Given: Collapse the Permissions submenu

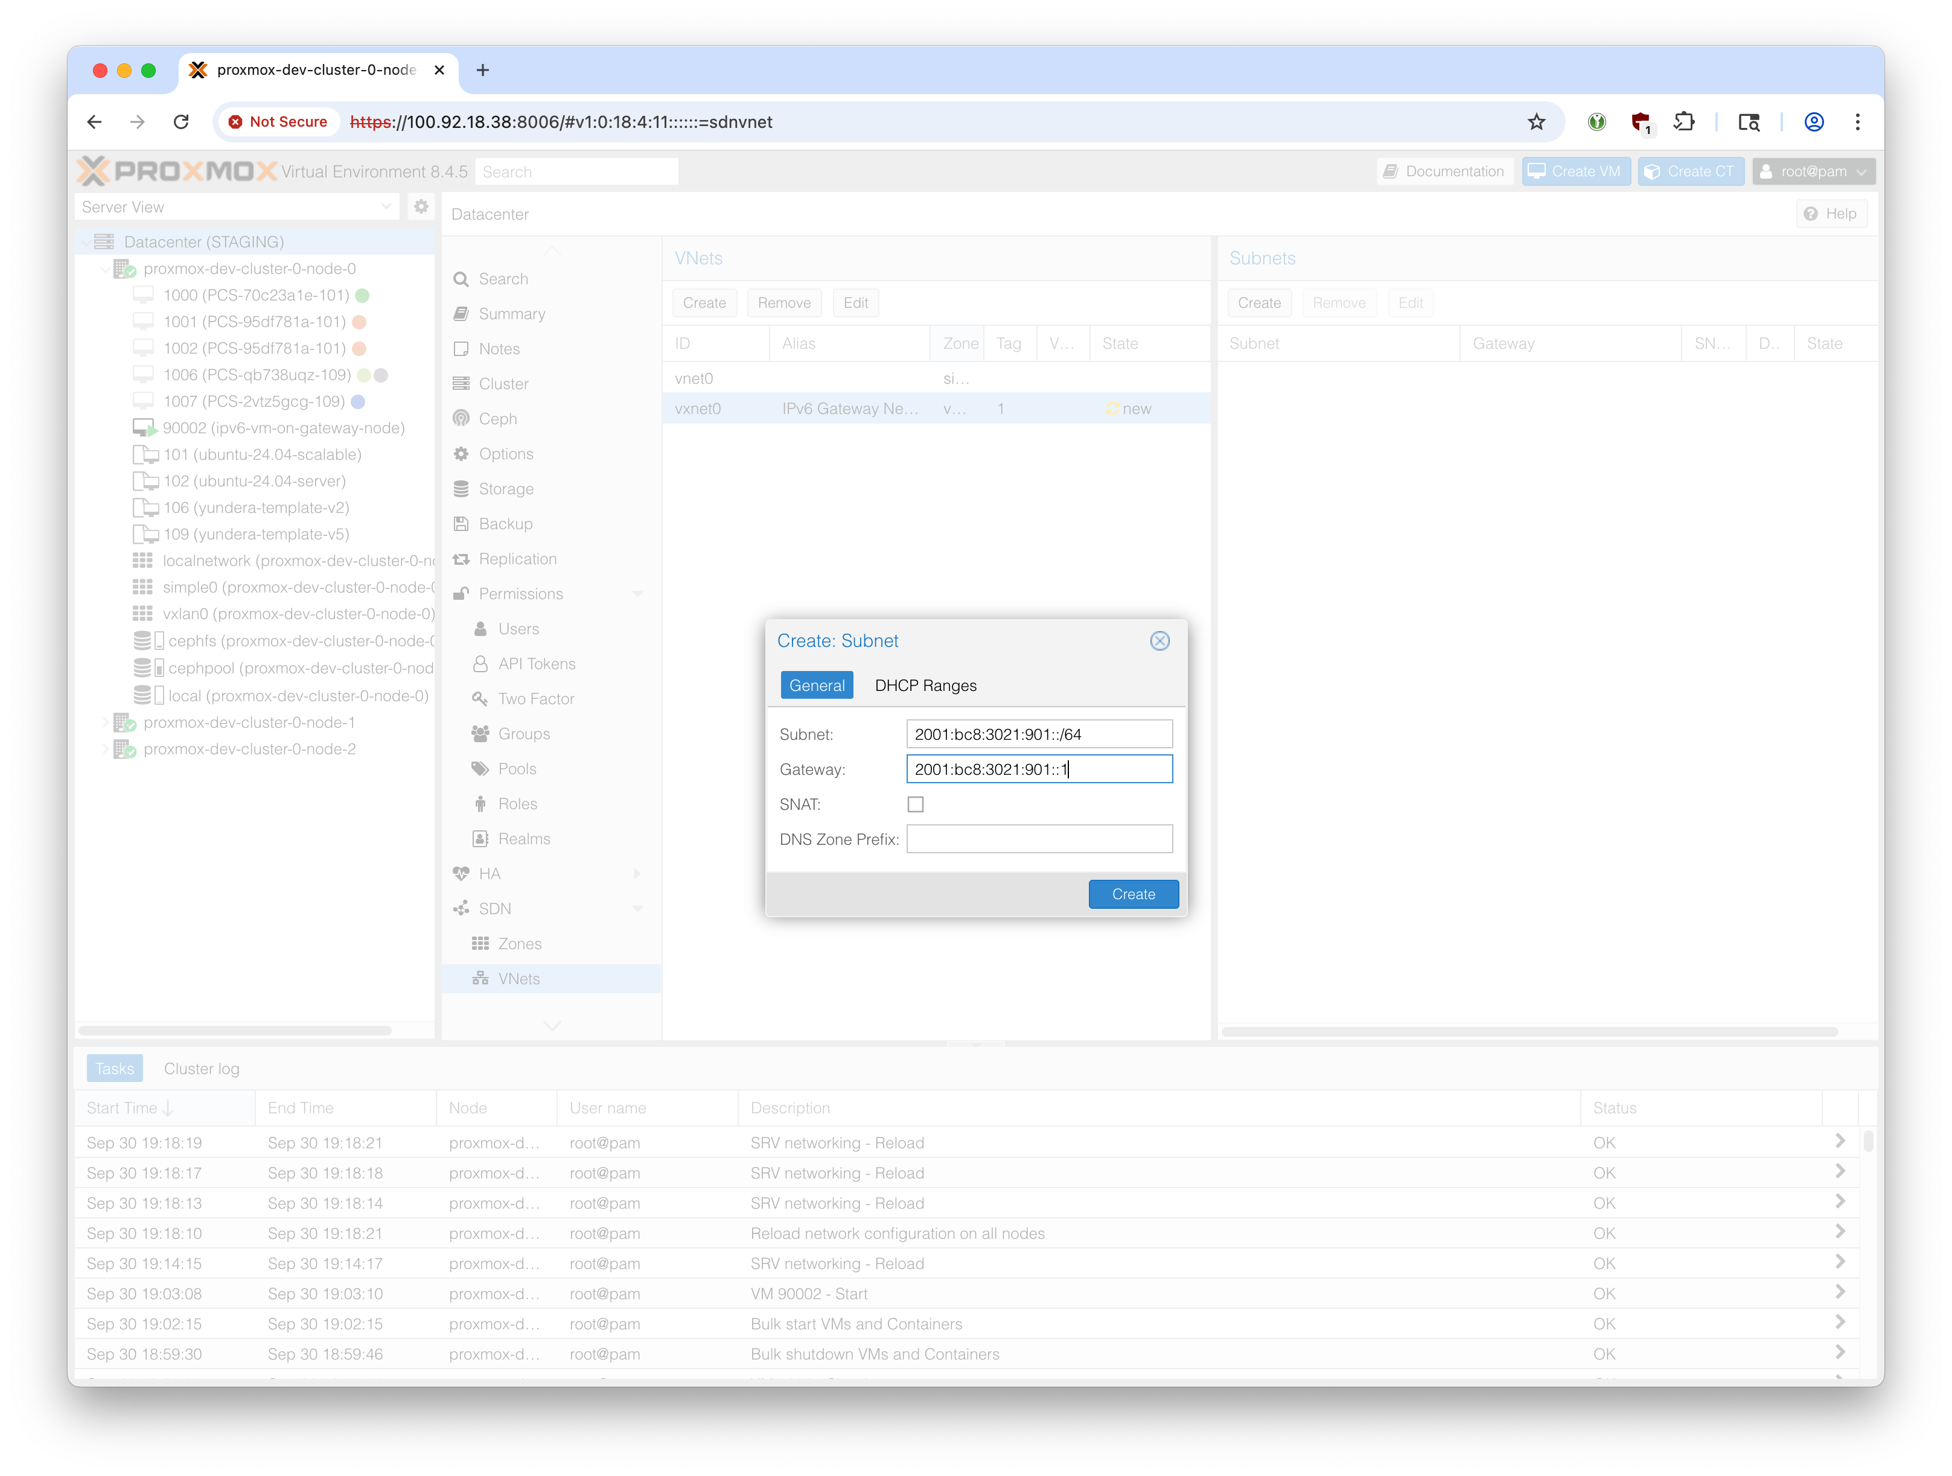Looking at the screenshot, I should [x=637, y=594].
